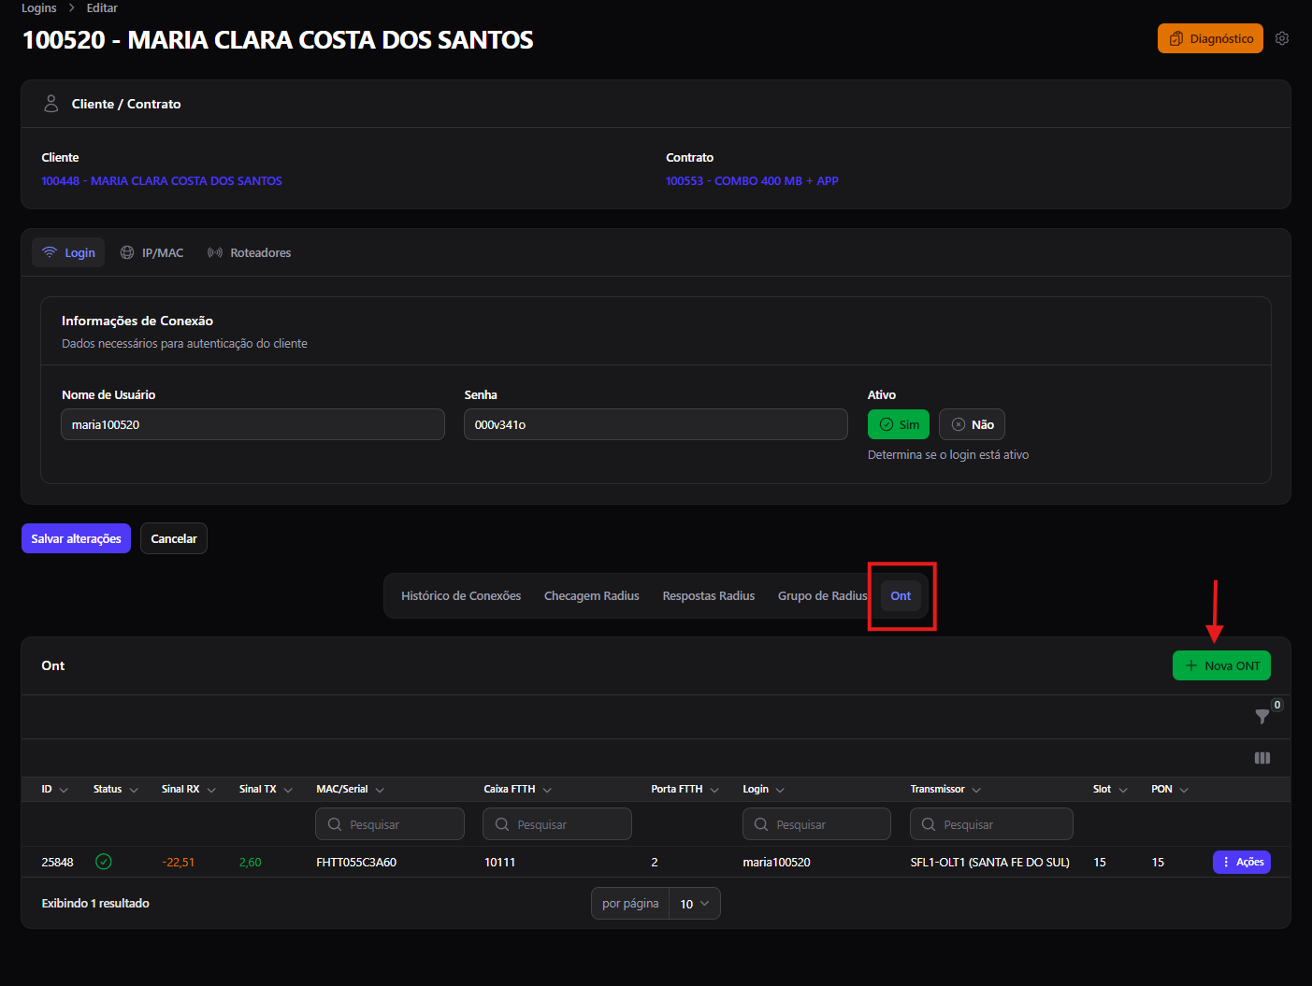
Task: Open the Roteadores tab
Action: [x=249, y=252]
